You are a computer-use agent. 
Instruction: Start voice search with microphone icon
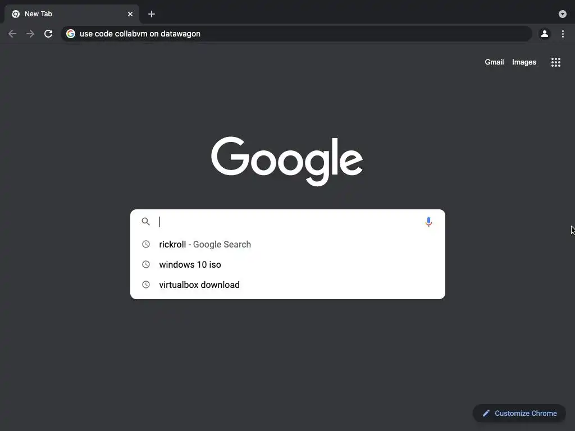(x=428, y=222)
